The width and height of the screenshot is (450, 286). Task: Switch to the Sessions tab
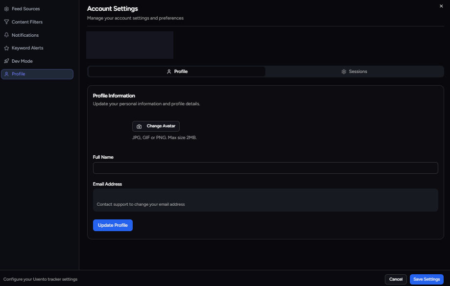click(354, 71)
